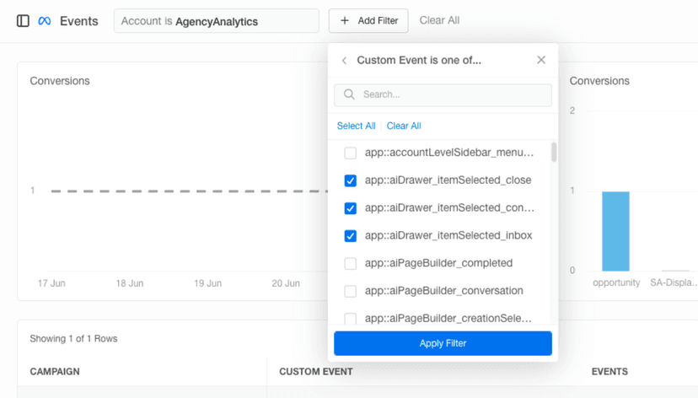
Task: Click Clear All next to Add Filter
Action: [x=439, y=20]
